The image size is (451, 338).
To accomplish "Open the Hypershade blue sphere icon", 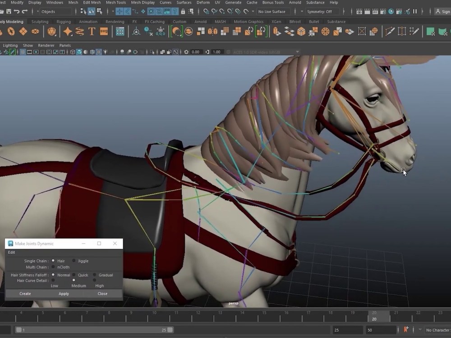I will [x=391, y=12].
